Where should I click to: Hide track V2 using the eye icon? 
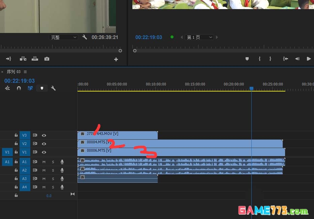click(x=44, y=144)
